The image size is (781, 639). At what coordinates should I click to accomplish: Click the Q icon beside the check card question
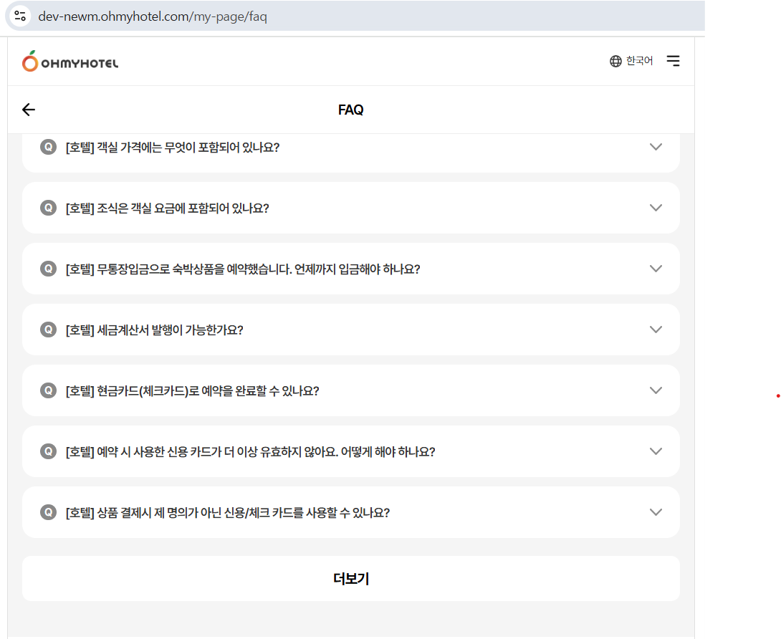[x=48, y=390]
